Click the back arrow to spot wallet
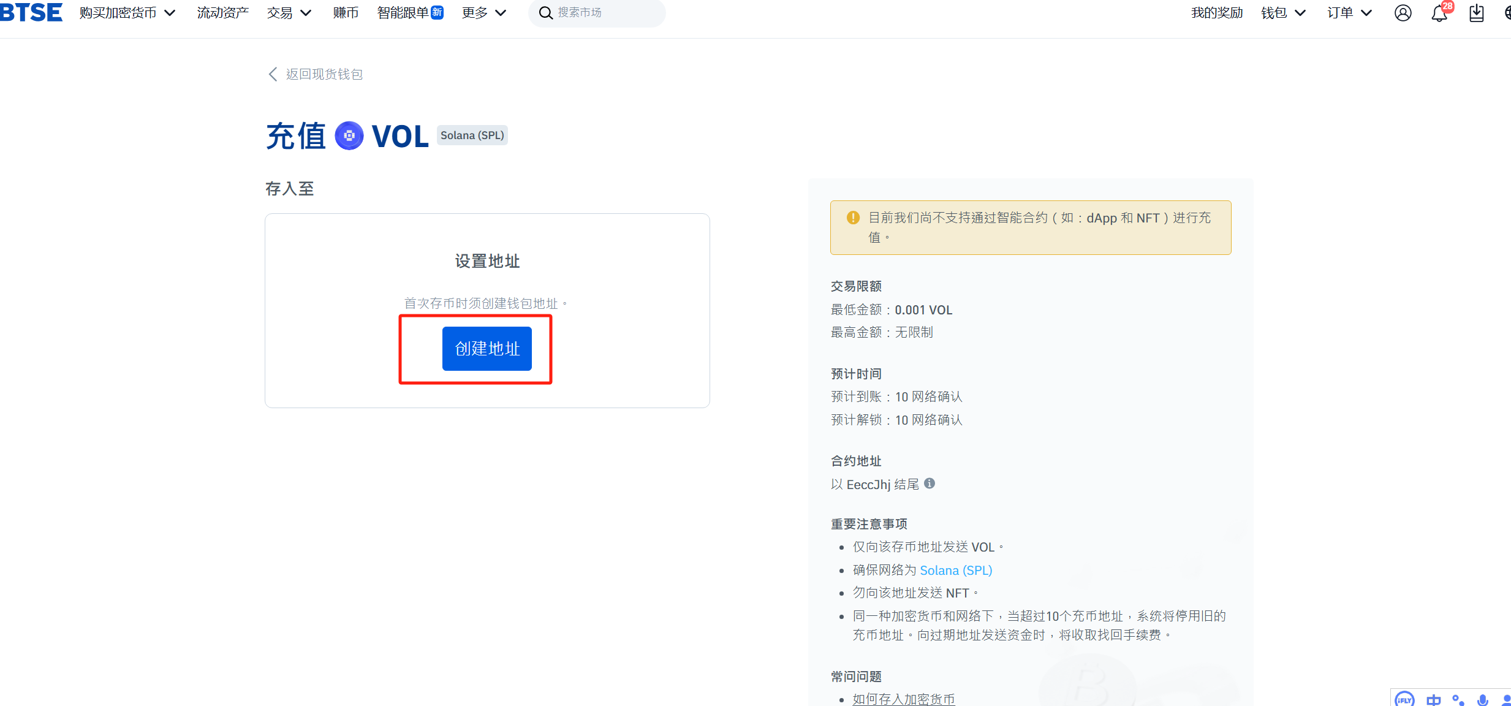Screen dimensions: 1511x706 (x=273, y=74)
